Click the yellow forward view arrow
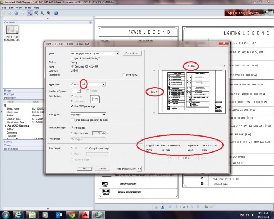 pos(212,207)
